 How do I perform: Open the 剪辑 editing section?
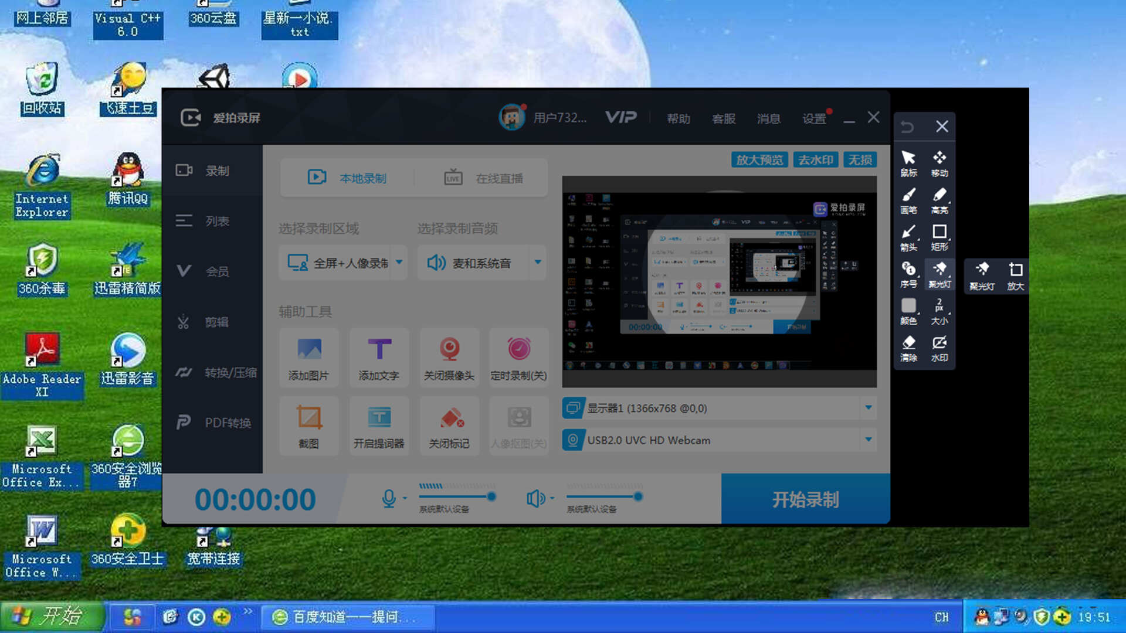(212, 322)
